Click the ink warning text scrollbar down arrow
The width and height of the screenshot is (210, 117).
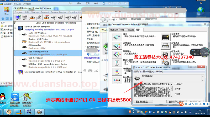tap(171, 96)
